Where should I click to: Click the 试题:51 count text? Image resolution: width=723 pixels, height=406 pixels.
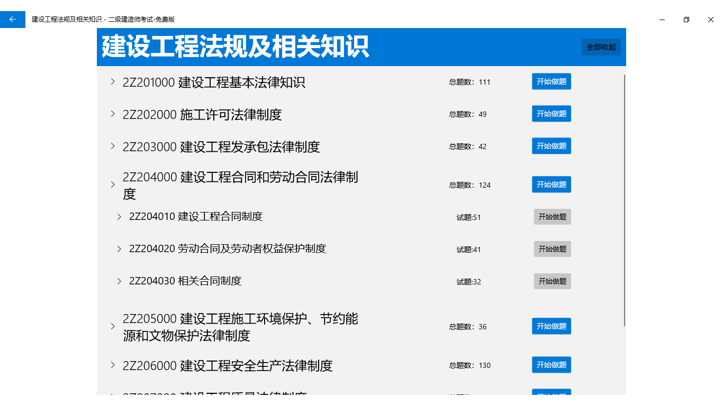tap(469, 217)
